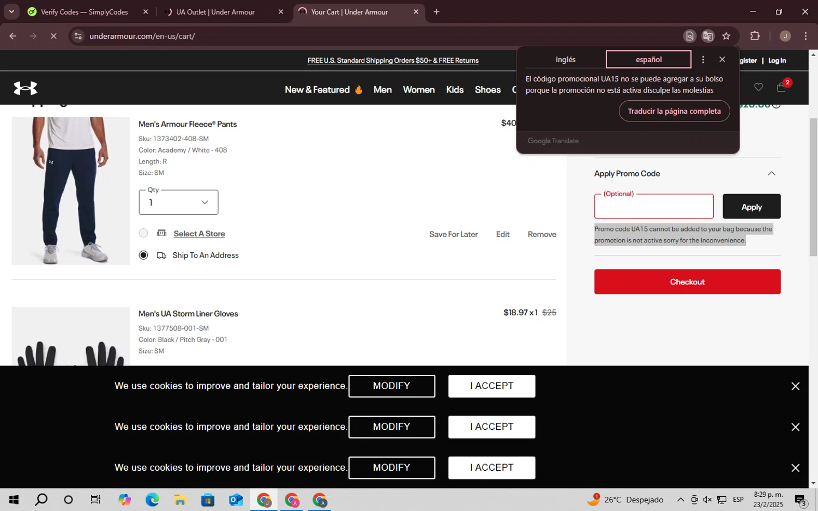Select the Your Cart Under Armour tab

pyautogui.click(x=350, y=12)
